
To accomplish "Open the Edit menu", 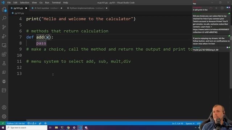I will [15, 3].
